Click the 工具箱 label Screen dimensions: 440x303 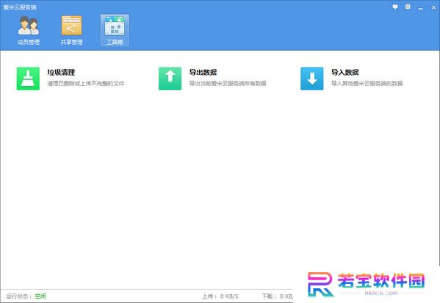115,42
